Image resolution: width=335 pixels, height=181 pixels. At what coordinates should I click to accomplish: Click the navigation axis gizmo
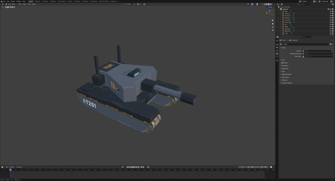point(270,13)
